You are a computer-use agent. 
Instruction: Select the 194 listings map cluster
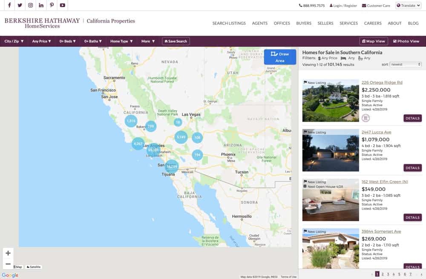pyautogui.click(x=197, y=155)
